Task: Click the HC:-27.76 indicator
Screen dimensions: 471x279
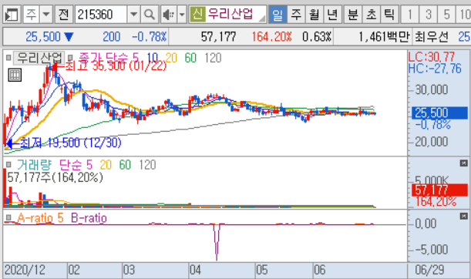Action: (434, 69)
